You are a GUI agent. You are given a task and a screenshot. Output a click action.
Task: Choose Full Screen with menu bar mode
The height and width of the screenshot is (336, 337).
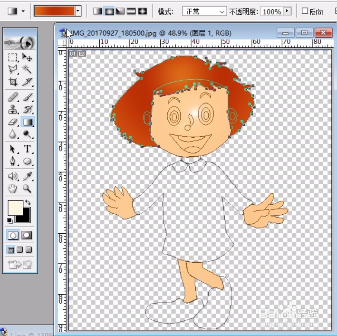20,250
